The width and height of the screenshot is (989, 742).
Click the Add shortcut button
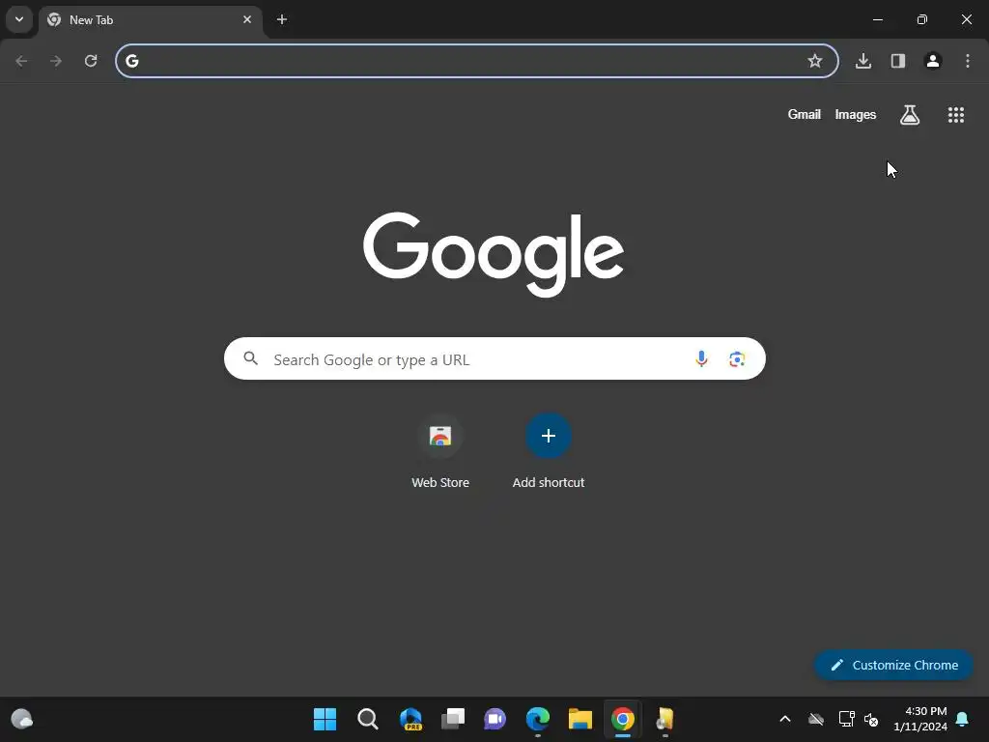tap(549, 451)
